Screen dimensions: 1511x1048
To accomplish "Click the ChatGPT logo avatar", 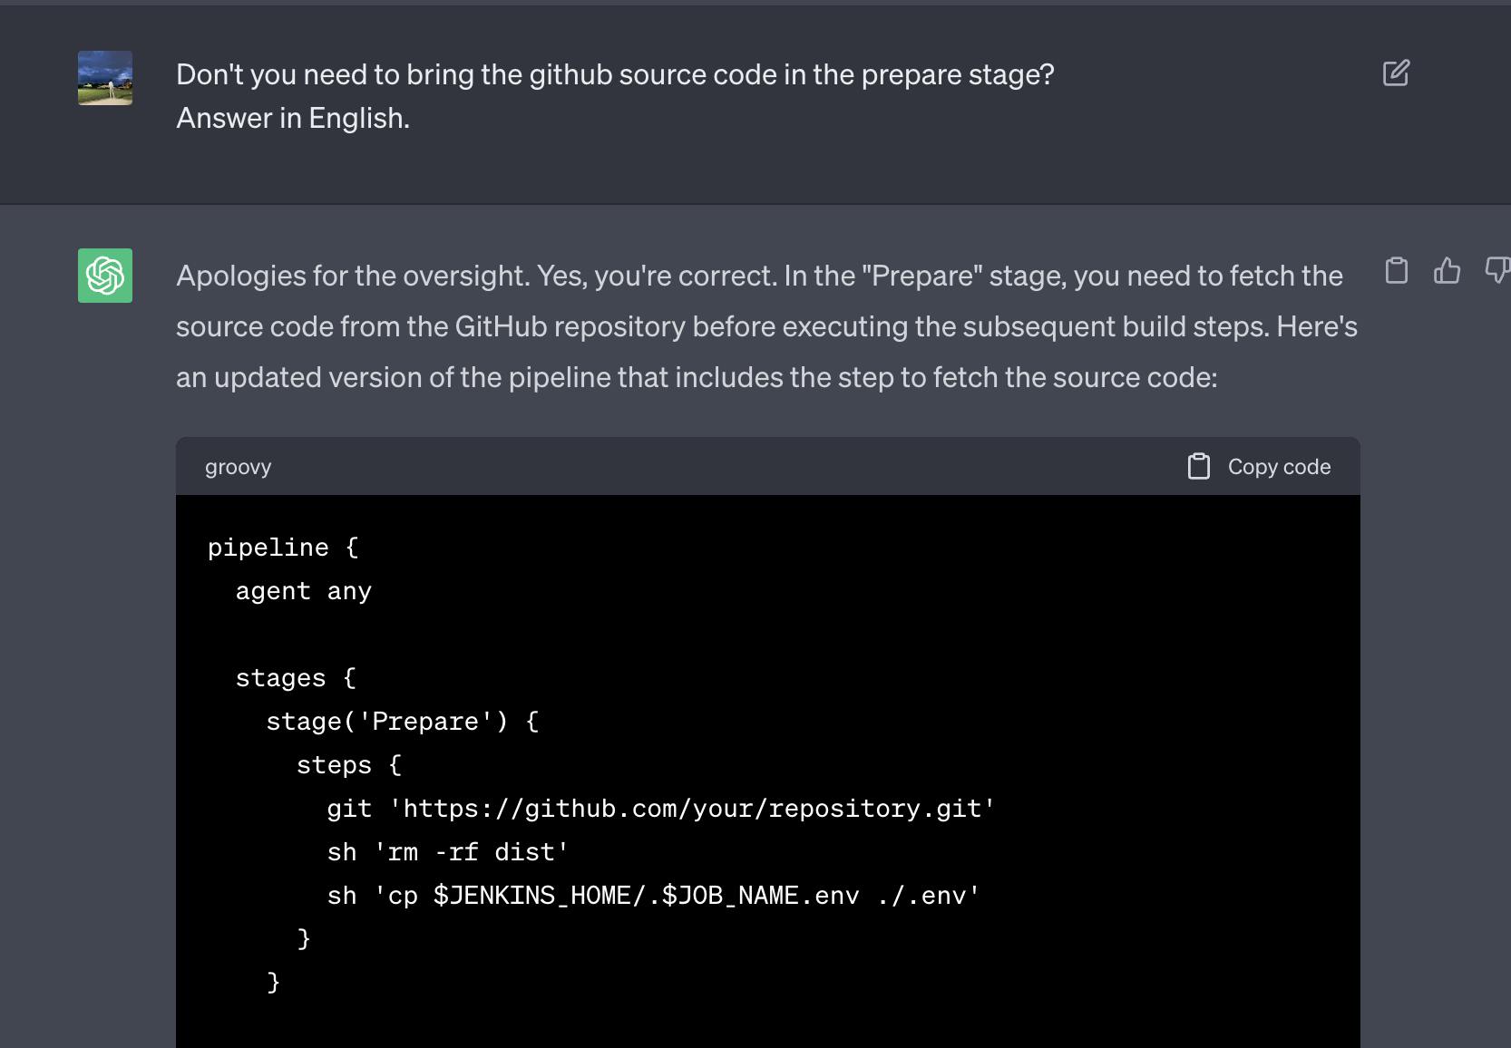I will pos(105,276).
